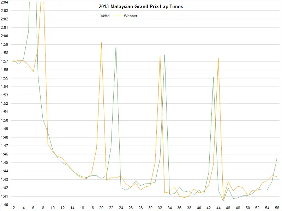Viewport: 282px width, 211px height.
Task: Click lap 44 on the x-axis
Action: 218,208
